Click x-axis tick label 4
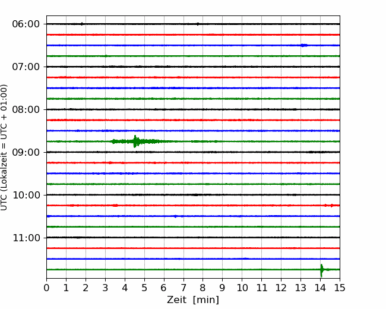 pyautogui.click(x=125, y=288)
